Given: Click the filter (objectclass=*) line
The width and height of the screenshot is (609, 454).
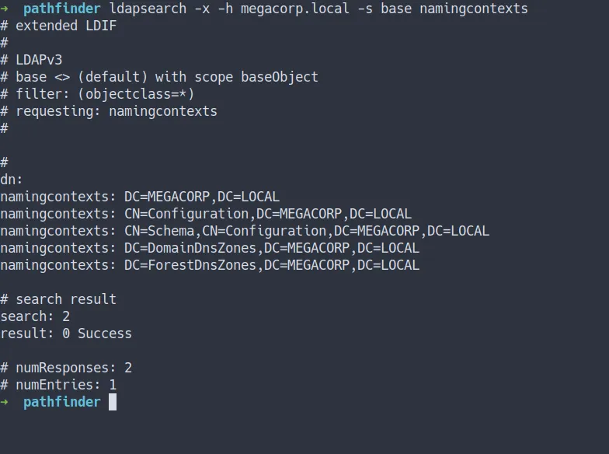Looking at the screenshot, I should point(97,94).
